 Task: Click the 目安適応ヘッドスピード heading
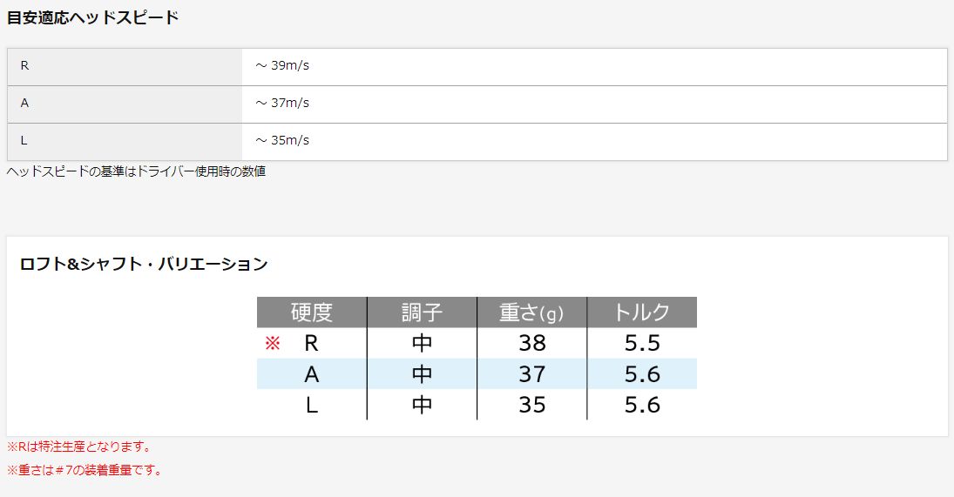92,17
